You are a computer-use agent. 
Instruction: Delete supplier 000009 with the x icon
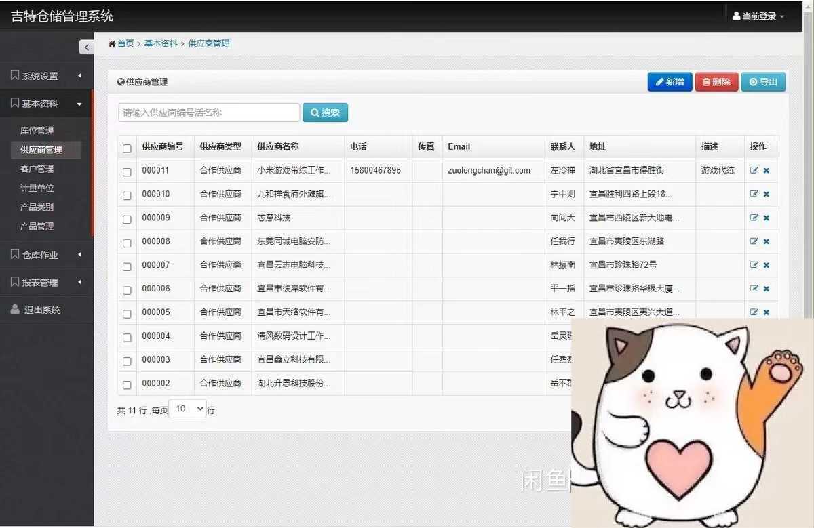click(x=767, y=218)
